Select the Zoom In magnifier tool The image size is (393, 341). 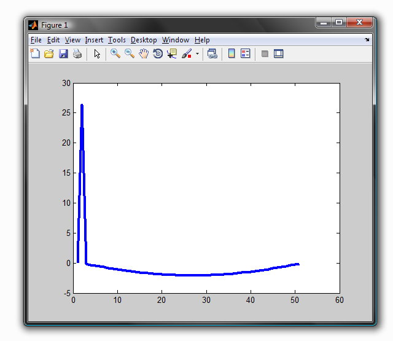[x=115, y=54]
